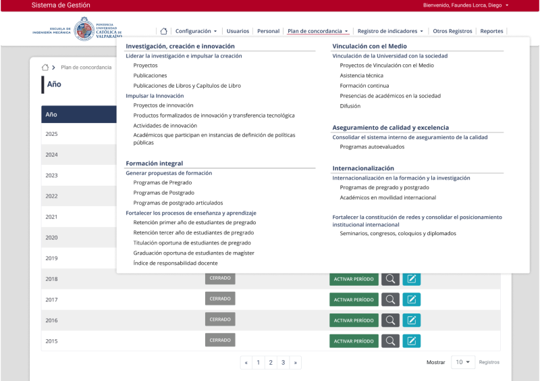Viewport: 540px width, 381px height.
Task: Open the Personal menu item
Action: (x=268, y=31)
